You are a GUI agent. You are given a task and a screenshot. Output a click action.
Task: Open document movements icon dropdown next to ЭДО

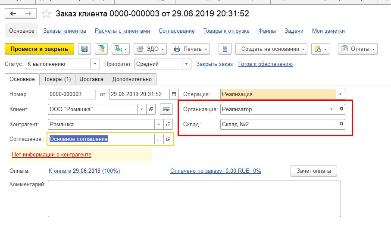(121, 49)
